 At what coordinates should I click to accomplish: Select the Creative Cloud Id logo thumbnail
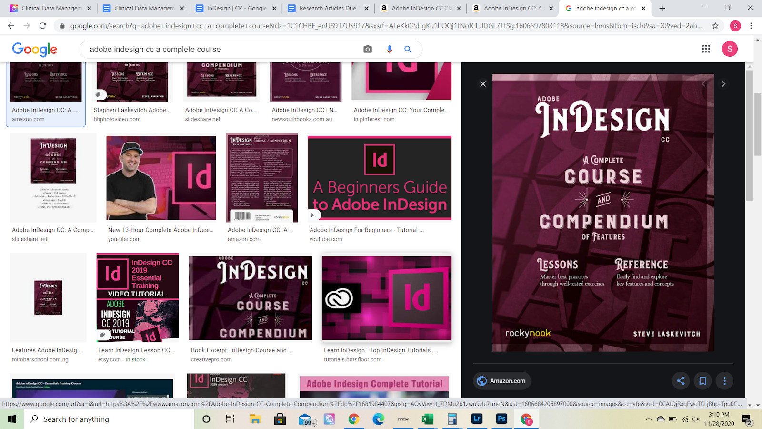pyautogui.click(x=387, y=298)
